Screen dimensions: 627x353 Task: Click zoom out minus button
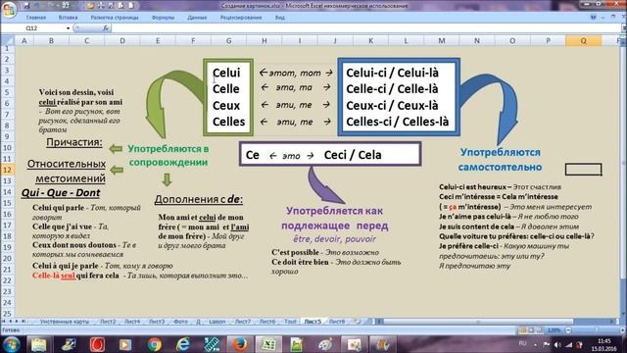[x=568, y=330]
